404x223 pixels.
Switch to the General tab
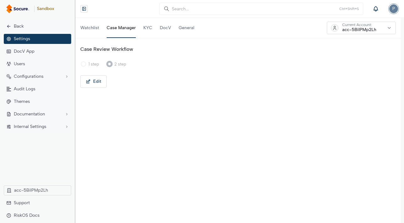click(186, 28)
